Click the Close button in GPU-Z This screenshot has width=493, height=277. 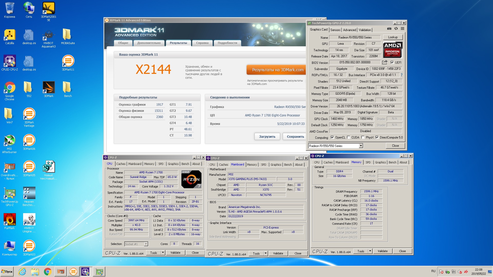395,146
